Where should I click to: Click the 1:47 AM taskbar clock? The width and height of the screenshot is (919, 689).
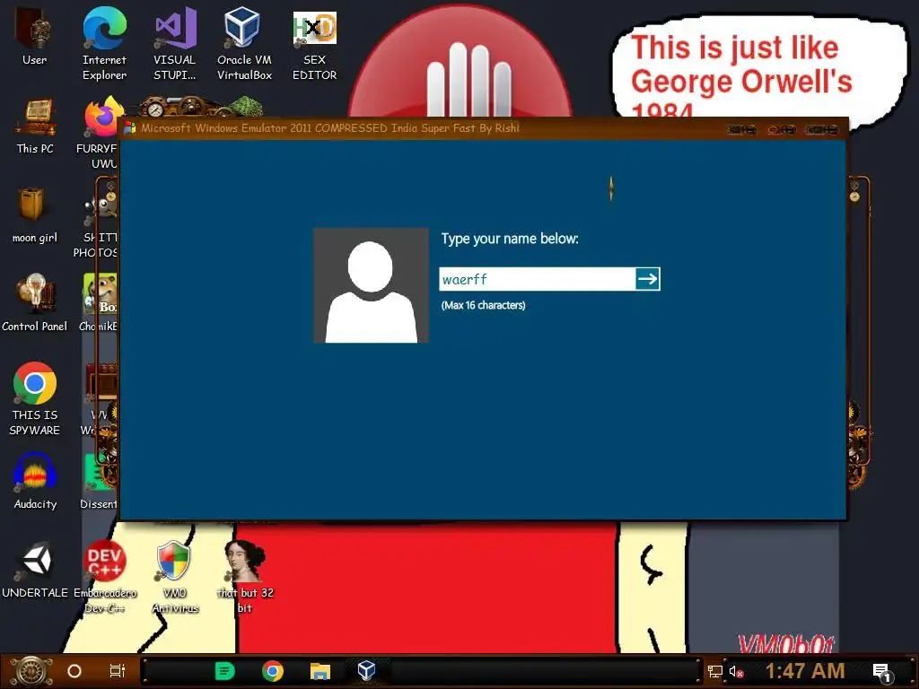pos(805,671)
